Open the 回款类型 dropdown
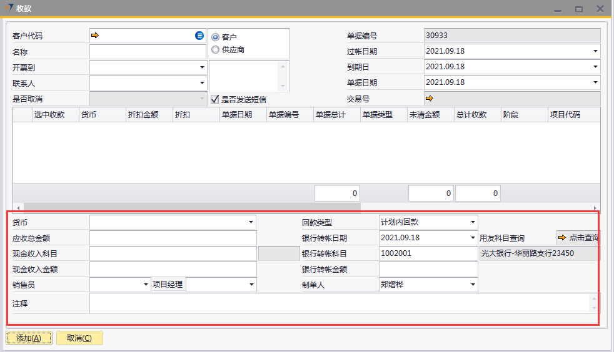The image size is (614, 352). [472, 222]
